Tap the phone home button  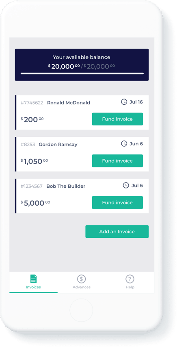coord(81,310)
